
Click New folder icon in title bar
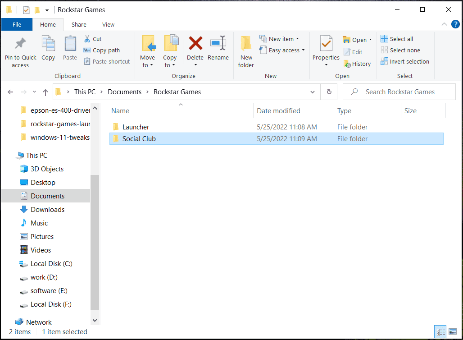(x=37, y=10)
